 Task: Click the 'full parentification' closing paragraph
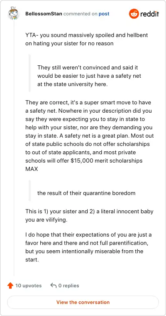pyautogui.click(x=88, y=247)
